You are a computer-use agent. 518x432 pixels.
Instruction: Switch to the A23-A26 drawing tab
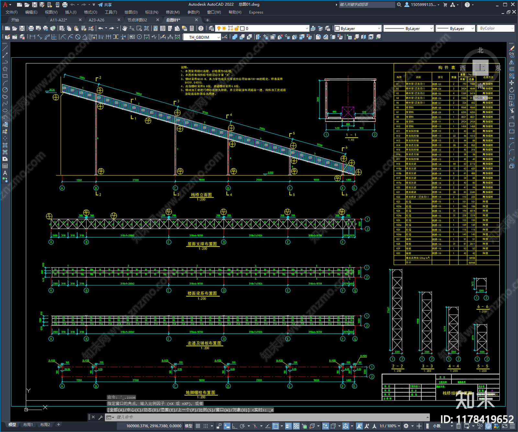click(x=96, y=20)
